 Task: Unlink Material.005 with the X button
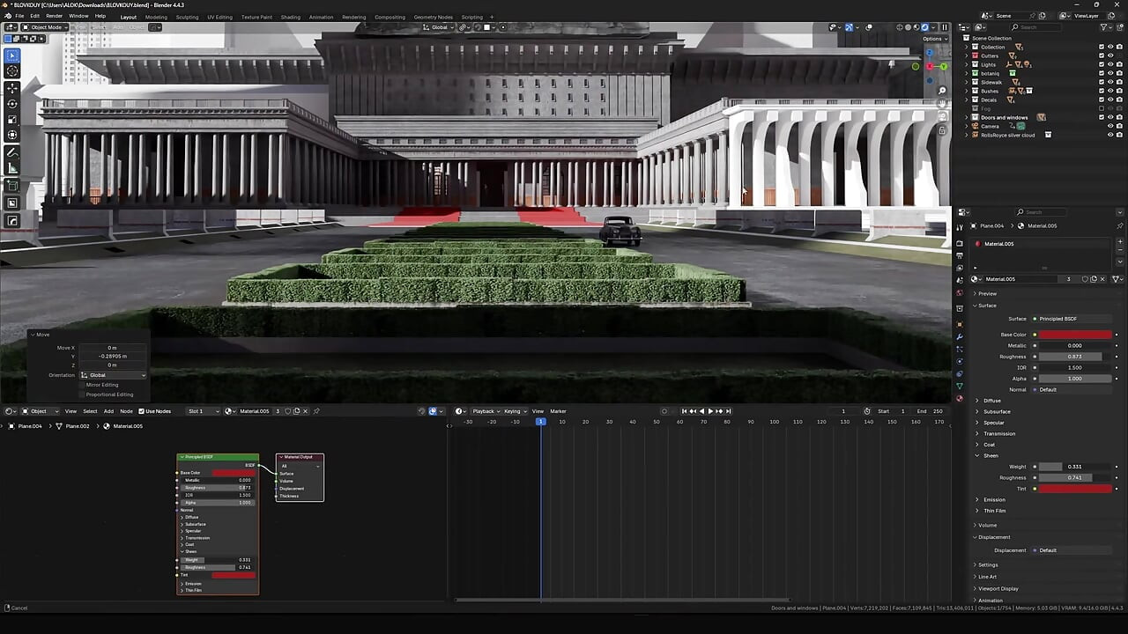pyautogui.click(x=1102, y=279)
